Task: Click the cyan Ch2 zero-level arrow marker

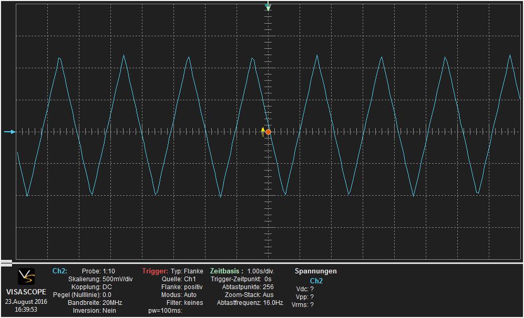Action: tap(9, 132)
